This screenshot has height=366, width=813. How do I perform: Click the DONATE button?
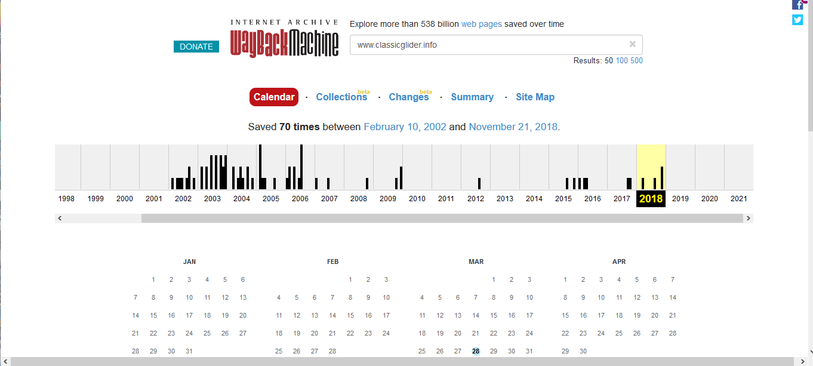pyautogui.click(x=196, y=47)
